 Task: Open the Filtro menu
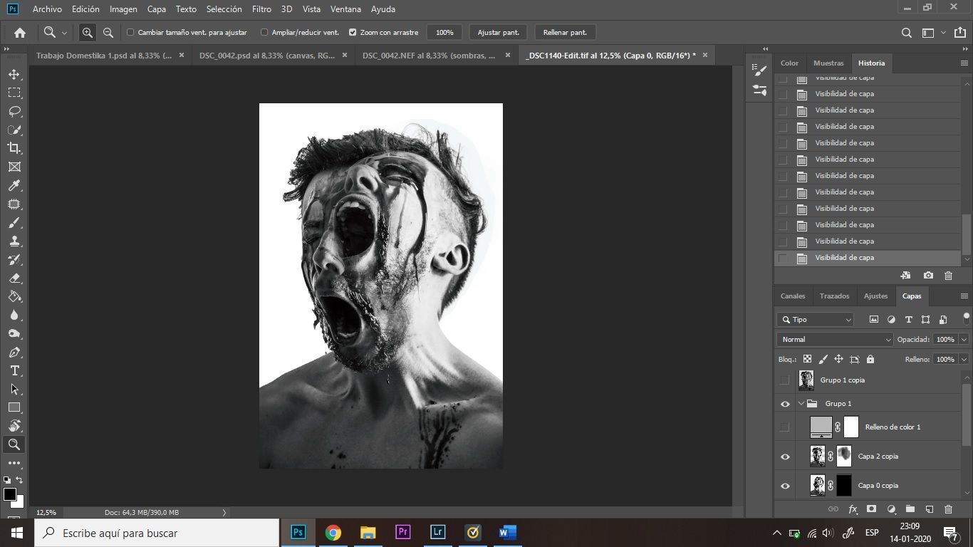tap(261, 9)
